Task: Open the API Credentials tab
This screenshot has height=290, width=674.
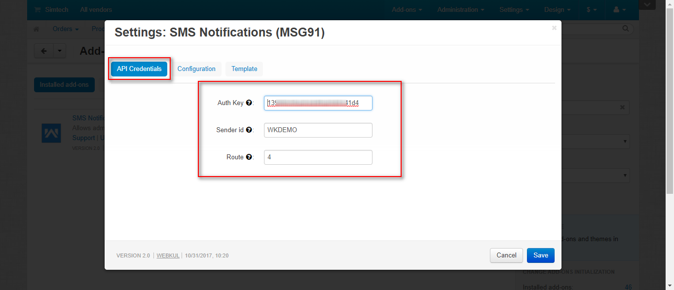Action: (x=139, y=69)
